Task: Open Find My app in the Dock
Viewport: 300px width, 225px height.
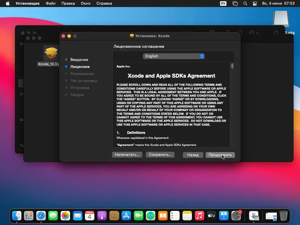Action: coord(151,216)
